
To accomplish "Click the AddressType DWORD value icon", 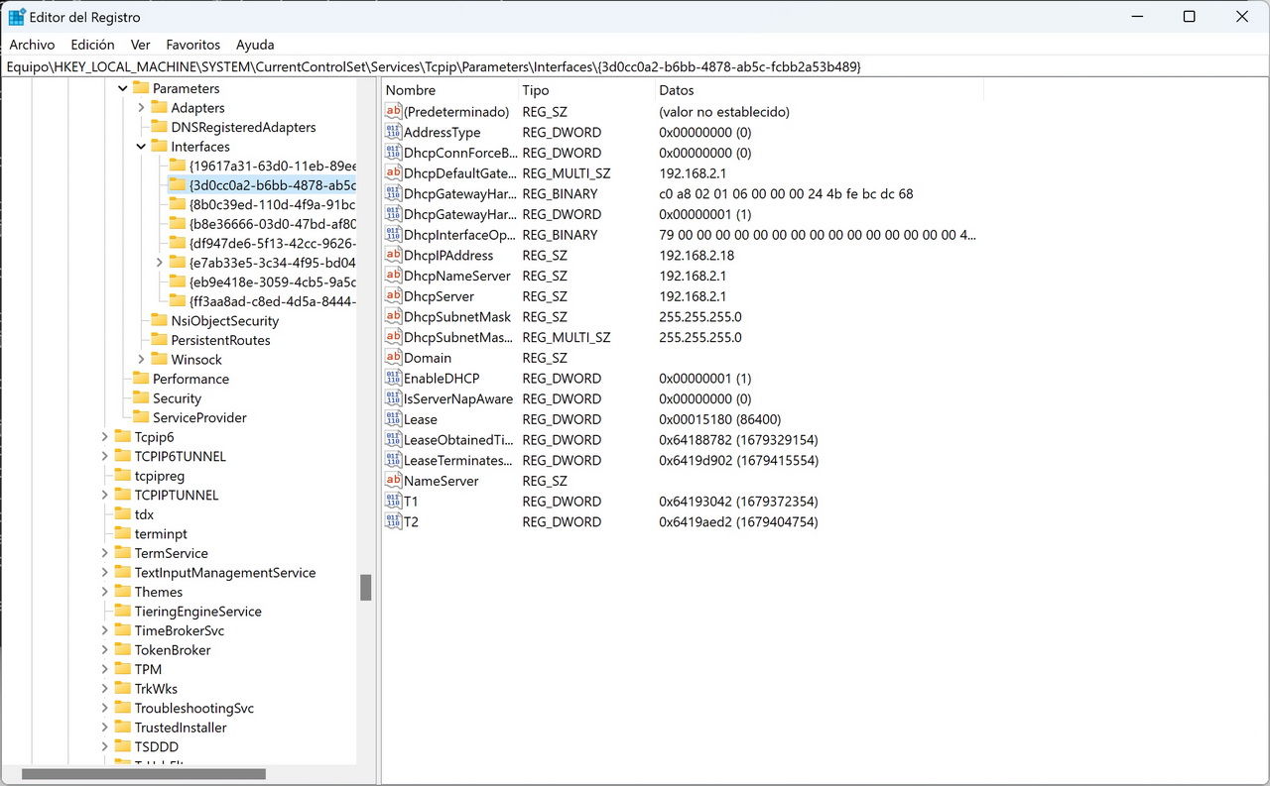I will [393, 133].
